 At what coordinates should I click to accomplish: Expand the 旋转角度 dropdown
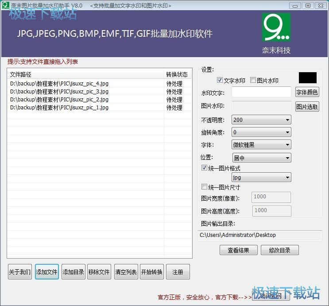pos(261,132)
